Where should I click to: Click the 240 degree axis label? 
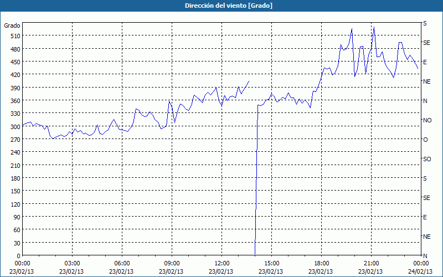point(16,152)
